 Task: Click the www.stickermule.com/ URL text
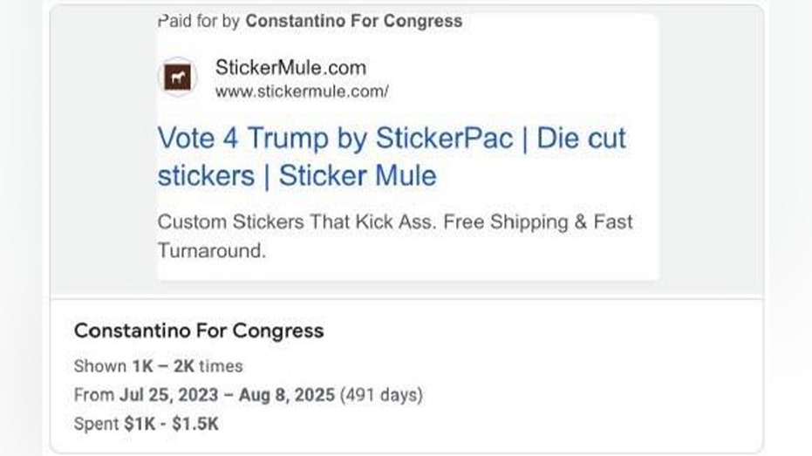302,91
